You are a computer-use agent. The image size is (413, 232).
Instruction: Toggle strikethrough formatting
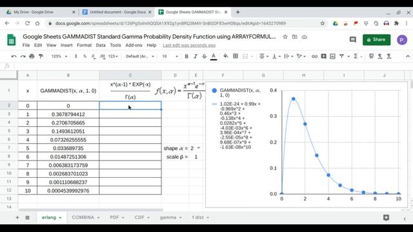[205, 56]
